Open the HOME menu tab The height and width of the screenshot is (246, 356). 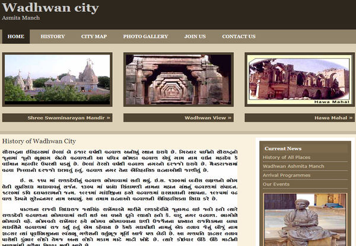coord(16,37)
